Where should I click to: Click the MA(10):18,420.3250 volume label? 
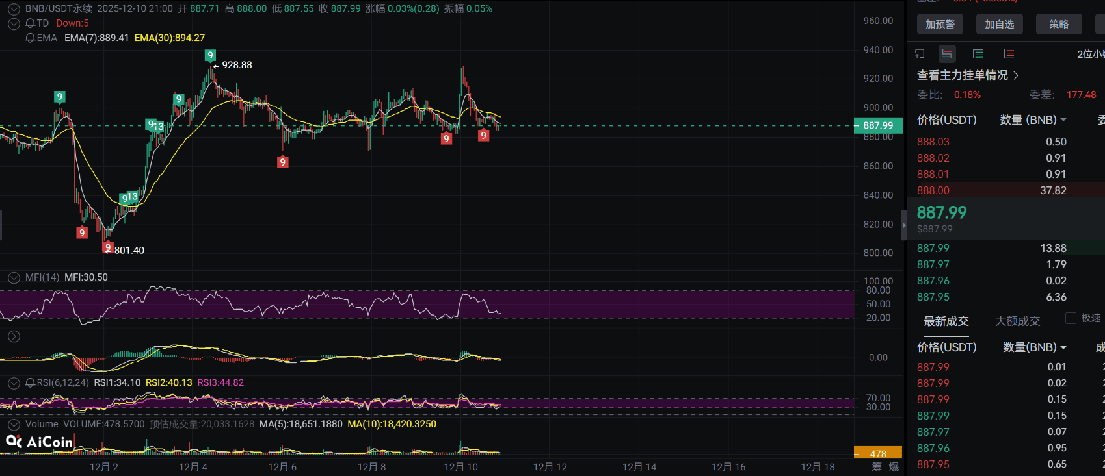tap(392, 424)
